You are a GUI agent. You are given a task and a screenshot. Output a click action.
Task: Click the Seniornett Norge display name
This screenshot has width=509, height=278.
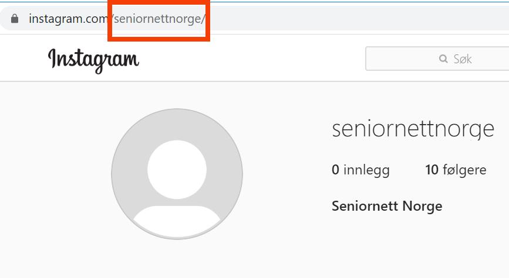point(387,206)
